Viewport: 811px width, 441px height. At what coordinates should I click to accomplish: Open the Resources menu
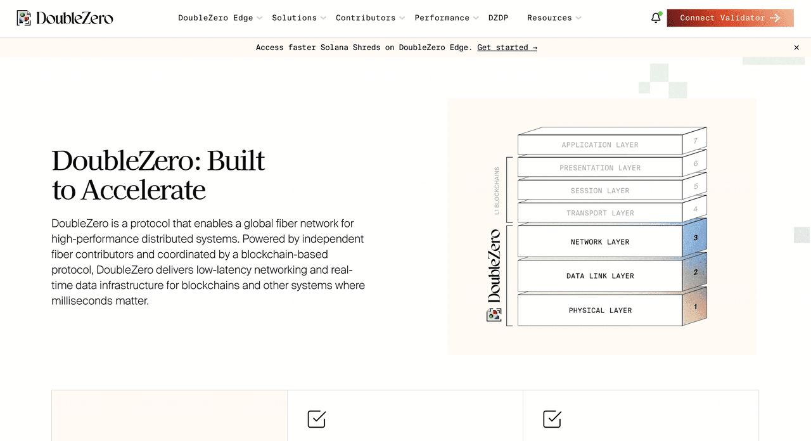549,18
